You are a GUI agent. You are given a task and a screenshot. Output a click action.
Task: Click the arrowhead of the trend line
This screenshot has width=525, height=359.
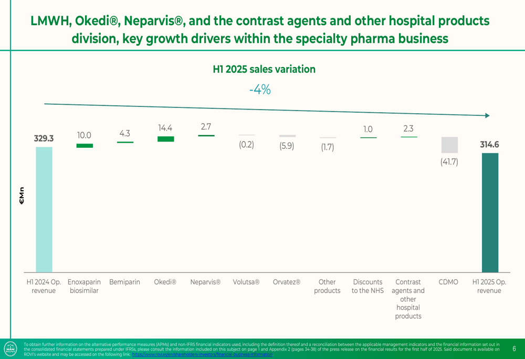click(487, 115)
